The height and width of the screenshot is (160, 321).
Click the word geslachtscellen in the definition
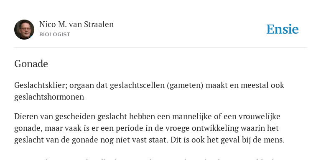(137, 85)
